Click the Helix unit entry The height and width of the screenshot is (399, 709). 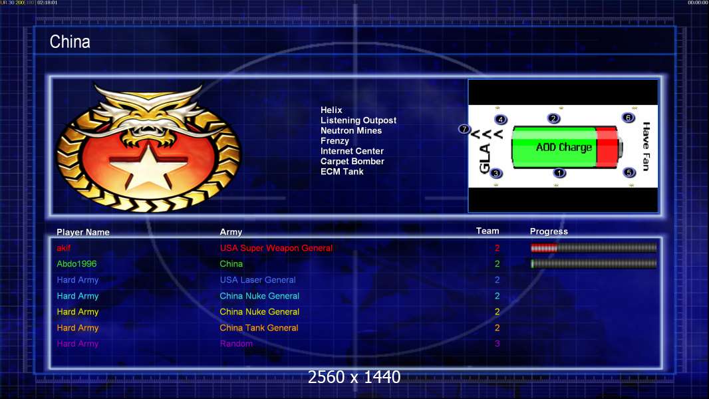point(331,110)
